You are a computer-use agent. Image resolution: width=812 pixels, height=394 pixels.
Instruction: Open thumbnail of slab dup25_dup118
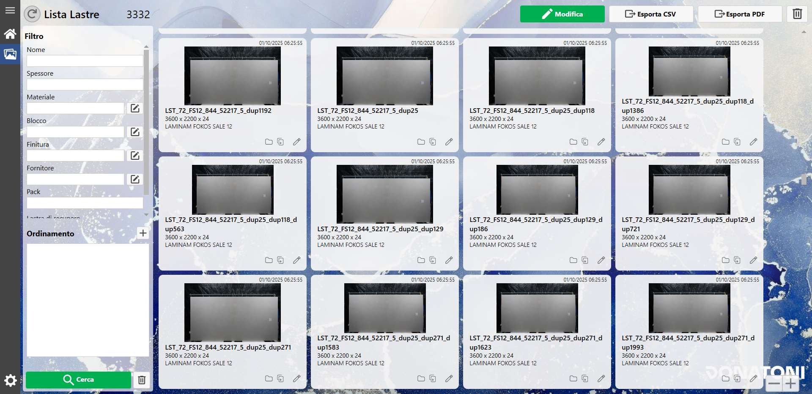tap(537, 76)
